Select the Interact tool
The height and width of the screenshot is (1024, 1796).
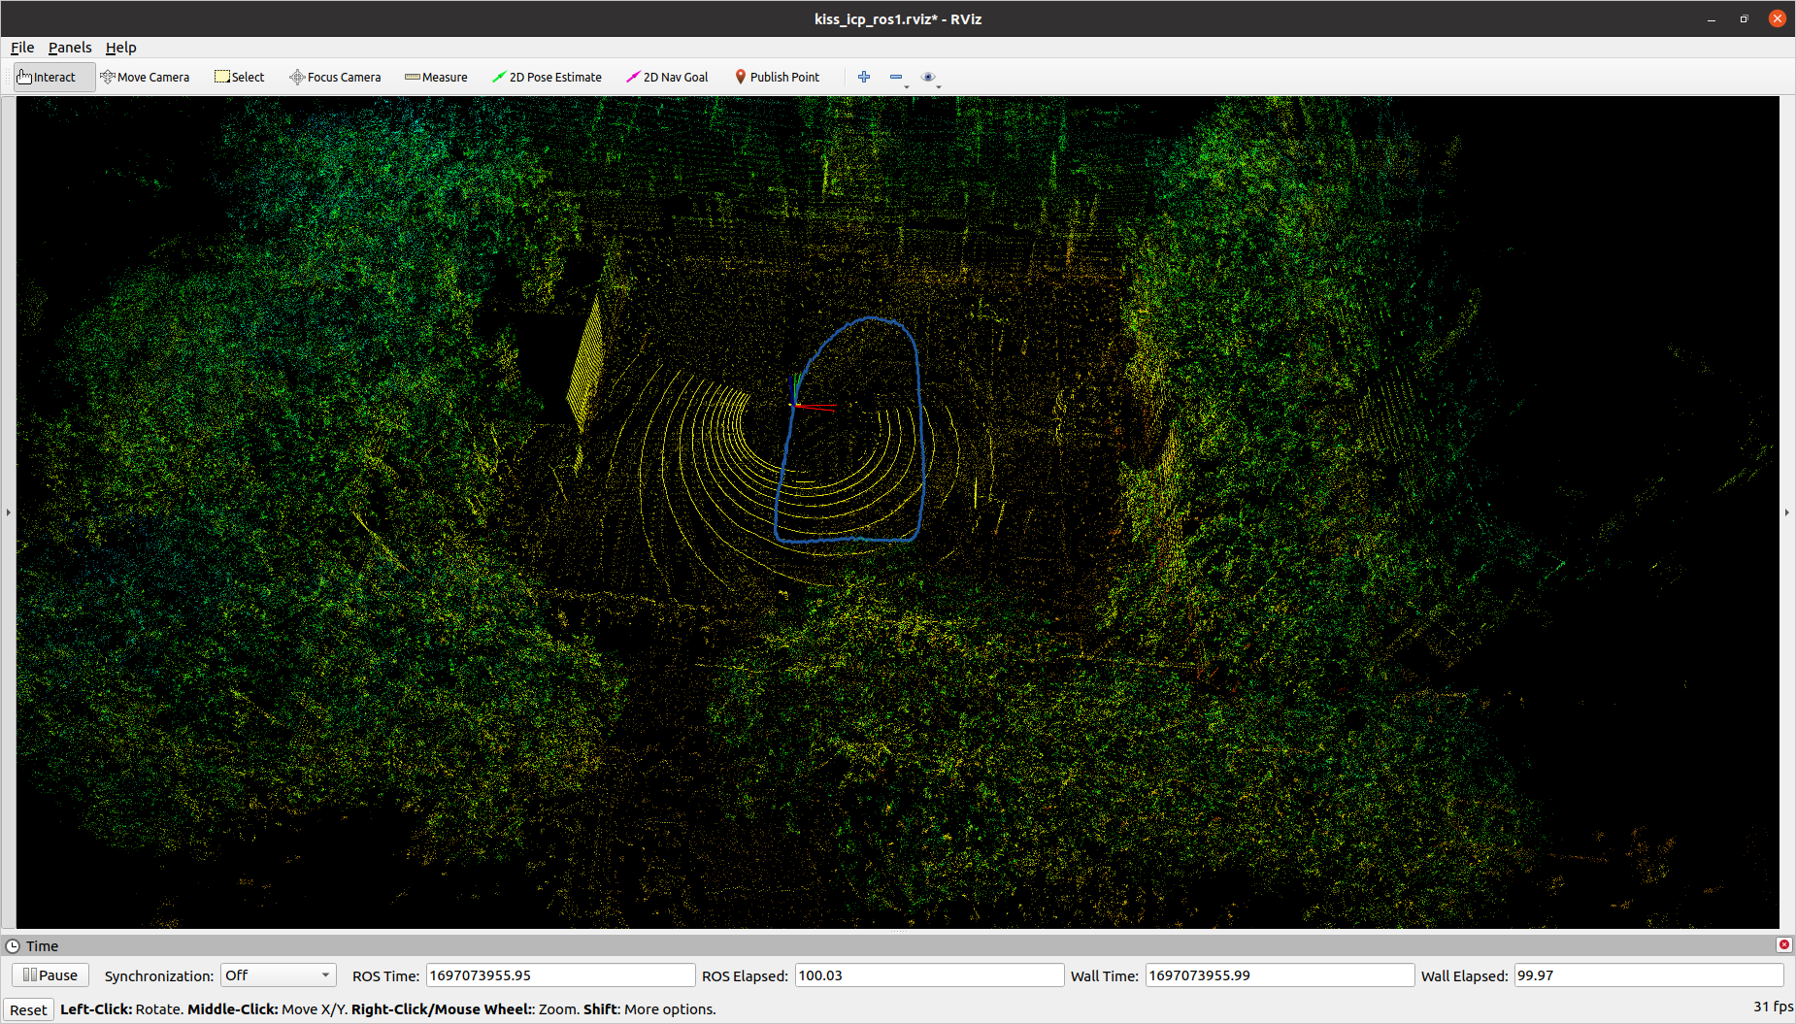coord(51,77)
